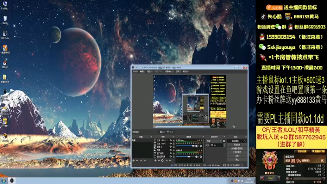Pop out the Scene Transitions dock
The image size is (327, 184).
224,137
